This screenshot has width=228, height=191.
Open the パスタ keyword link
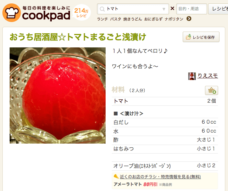116,19
